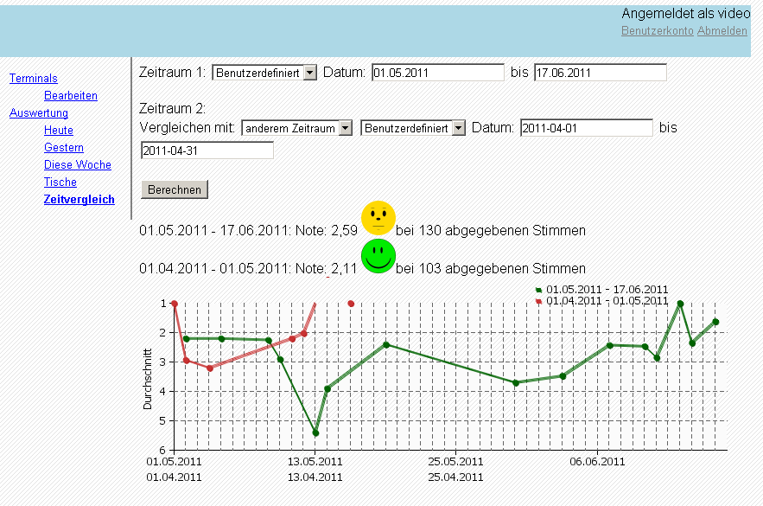Select the Diese Woche evaluation link
Screen dimensions: 763x506
point(78,164)
